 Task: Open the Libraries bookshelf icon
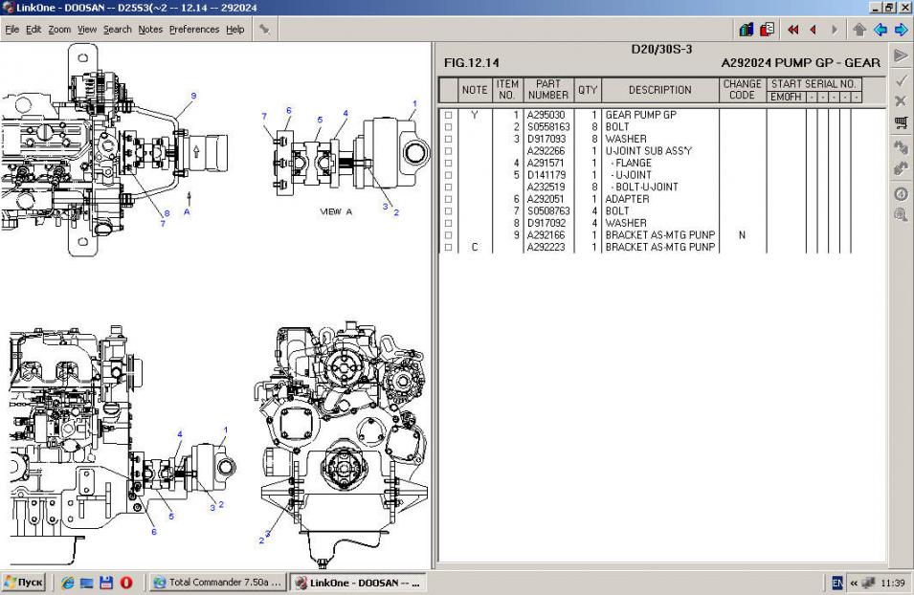pos(747,29)
